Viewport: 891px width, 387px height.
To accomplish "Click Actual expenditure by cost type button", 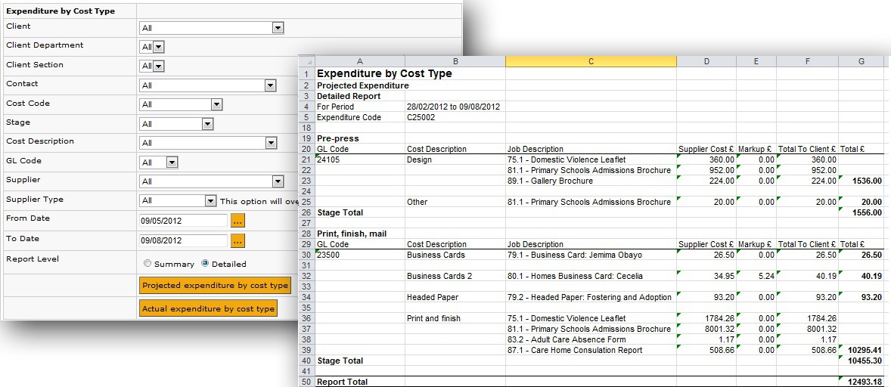I will (208, 308).
